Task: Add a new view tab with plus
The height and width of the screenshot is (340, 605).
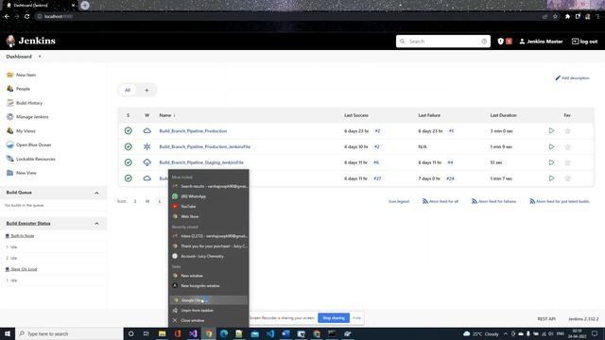Action: click(147, 91)
